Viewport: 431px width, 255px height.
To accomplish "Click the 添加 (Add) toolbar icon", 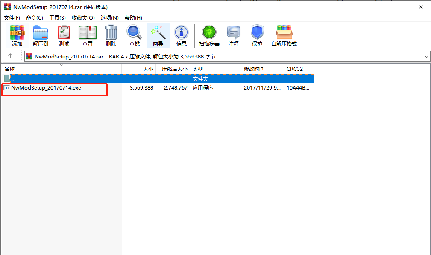I will 17,36.
